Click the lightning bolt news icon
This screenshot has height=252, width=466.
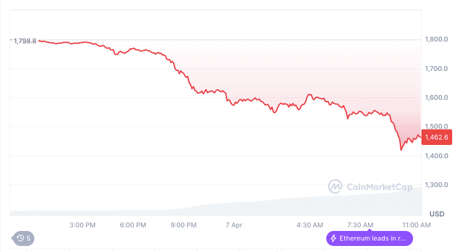coord(334,238)
